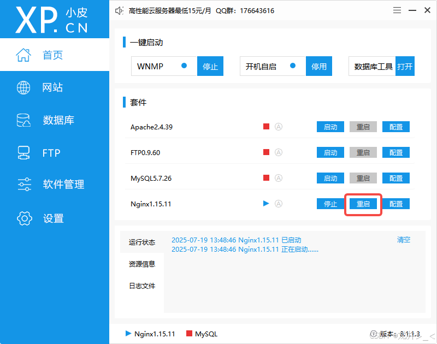
Task: Click the log line 'Nginx1.15.11 正在启动......'
Action: pyautogui.click(x=245, y=250)
